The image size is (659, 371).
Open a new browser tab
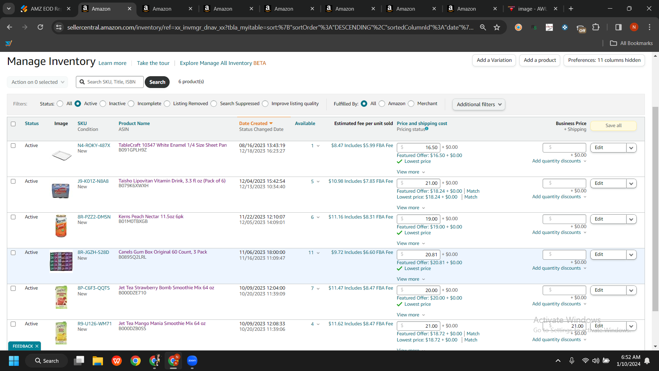571,9
